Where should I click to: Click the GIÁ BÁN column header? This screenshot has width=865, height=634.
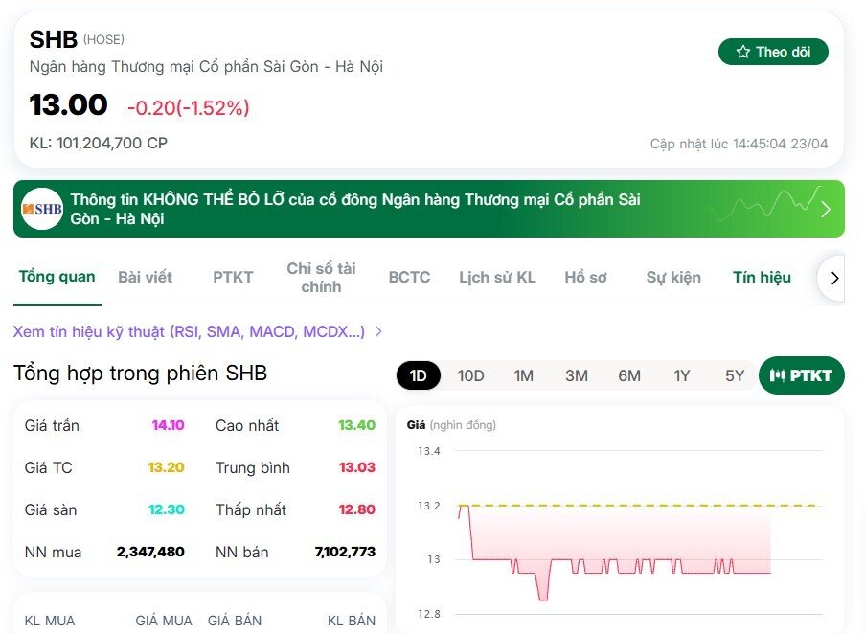point(235,621)
